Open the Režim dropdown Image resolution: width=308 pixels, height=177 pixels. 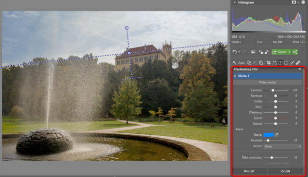pos(282,146)
